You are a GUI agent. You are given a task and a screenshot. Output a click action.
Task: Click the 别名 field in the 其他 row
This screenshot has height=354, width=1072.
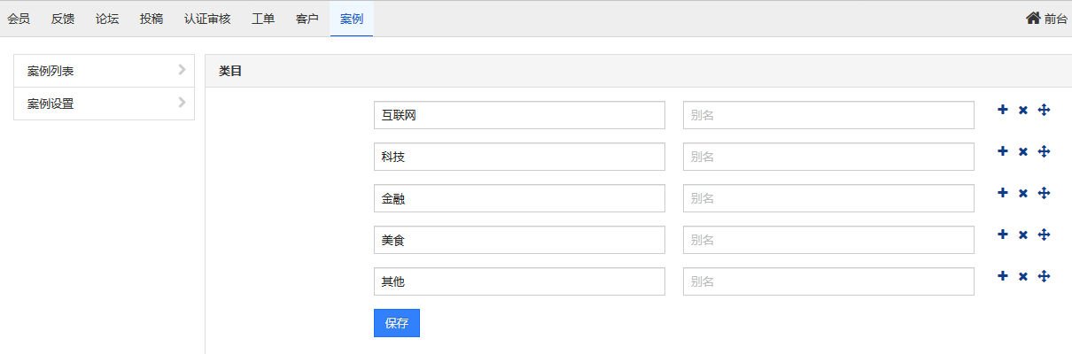pos(828,281)
